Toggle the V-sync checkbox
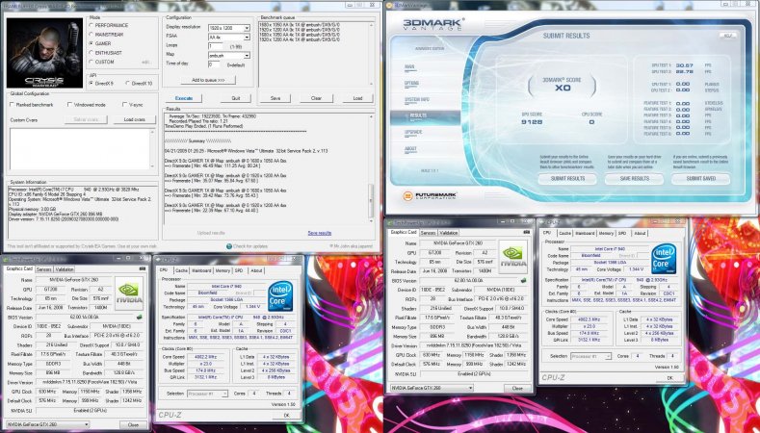The height and width of the screenshot is (433, 760). (125, 105)
